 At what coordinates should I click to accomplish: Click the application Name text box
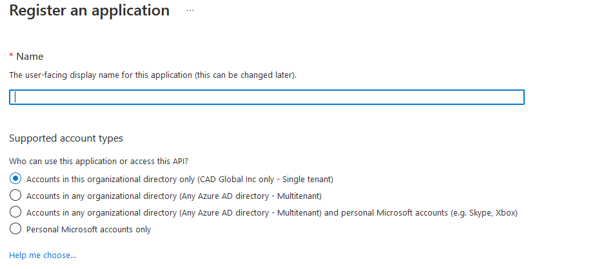pyautogui.click(x=266, y=97)
